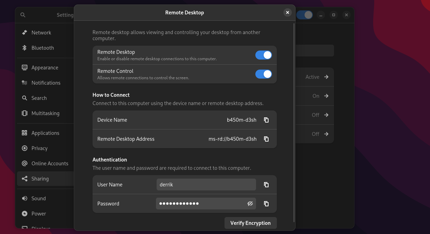This screenshot has height=234, width=430.
Task: Click the search icon in Settings
Action: pyautogui.click(x=23, y=15)
